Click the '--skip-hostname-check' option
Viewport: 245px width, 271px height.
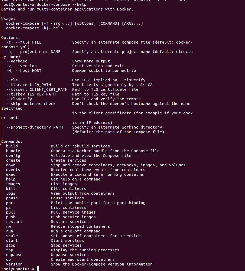(x=31, y=104)
